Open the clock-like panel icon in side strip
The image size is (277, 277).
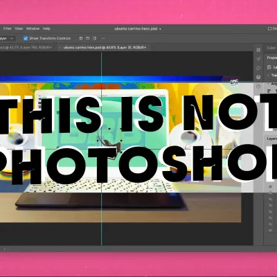(258, 87)
